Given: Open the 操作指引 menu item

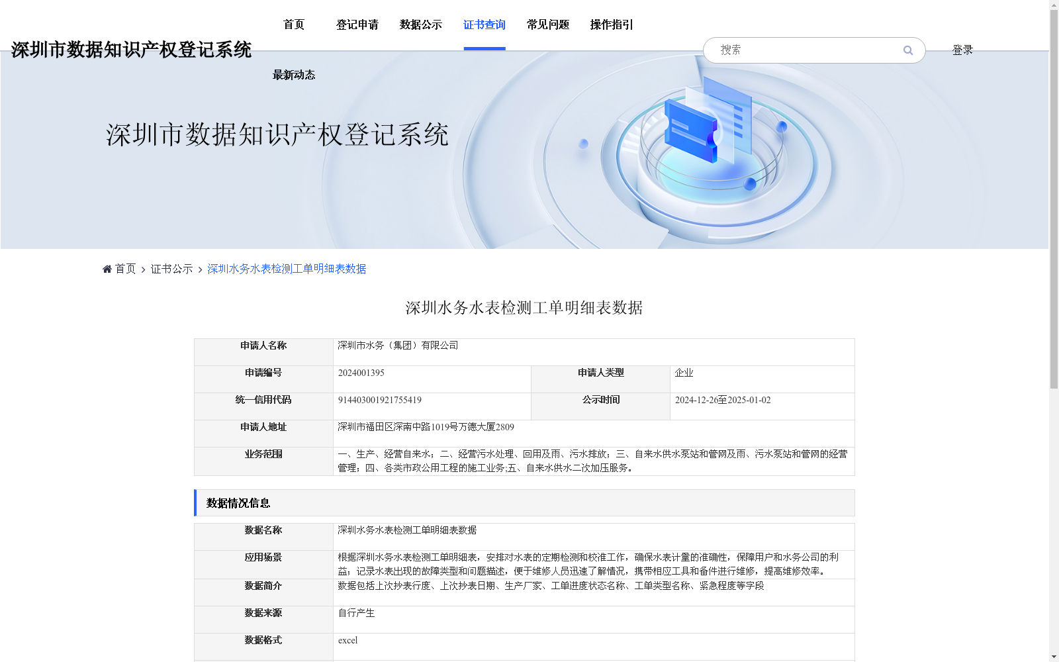Looking at the screenshot, I should click(x=612, y=24).
